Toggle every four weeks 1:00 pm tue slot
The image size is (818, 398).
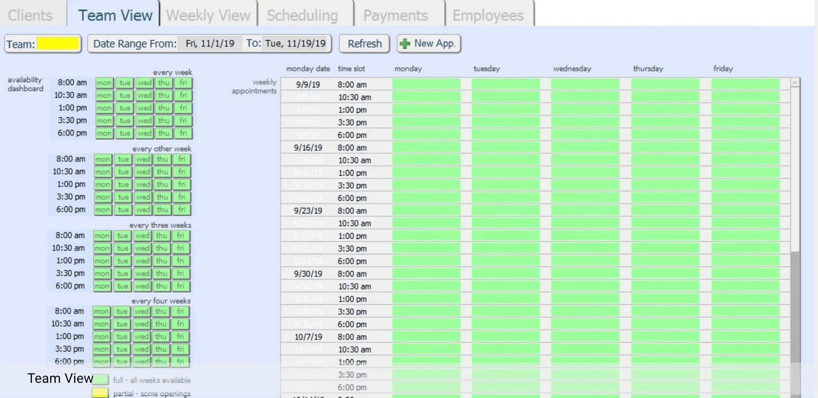tap(122, 336)
